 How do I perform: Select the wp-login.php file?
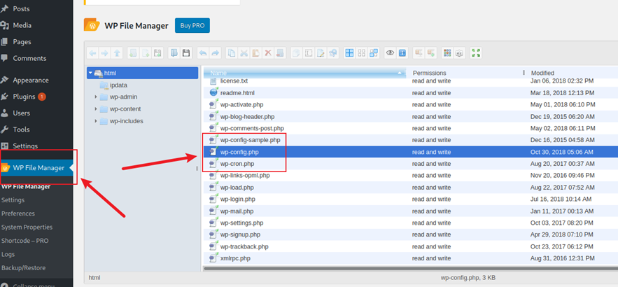point(238,199)
